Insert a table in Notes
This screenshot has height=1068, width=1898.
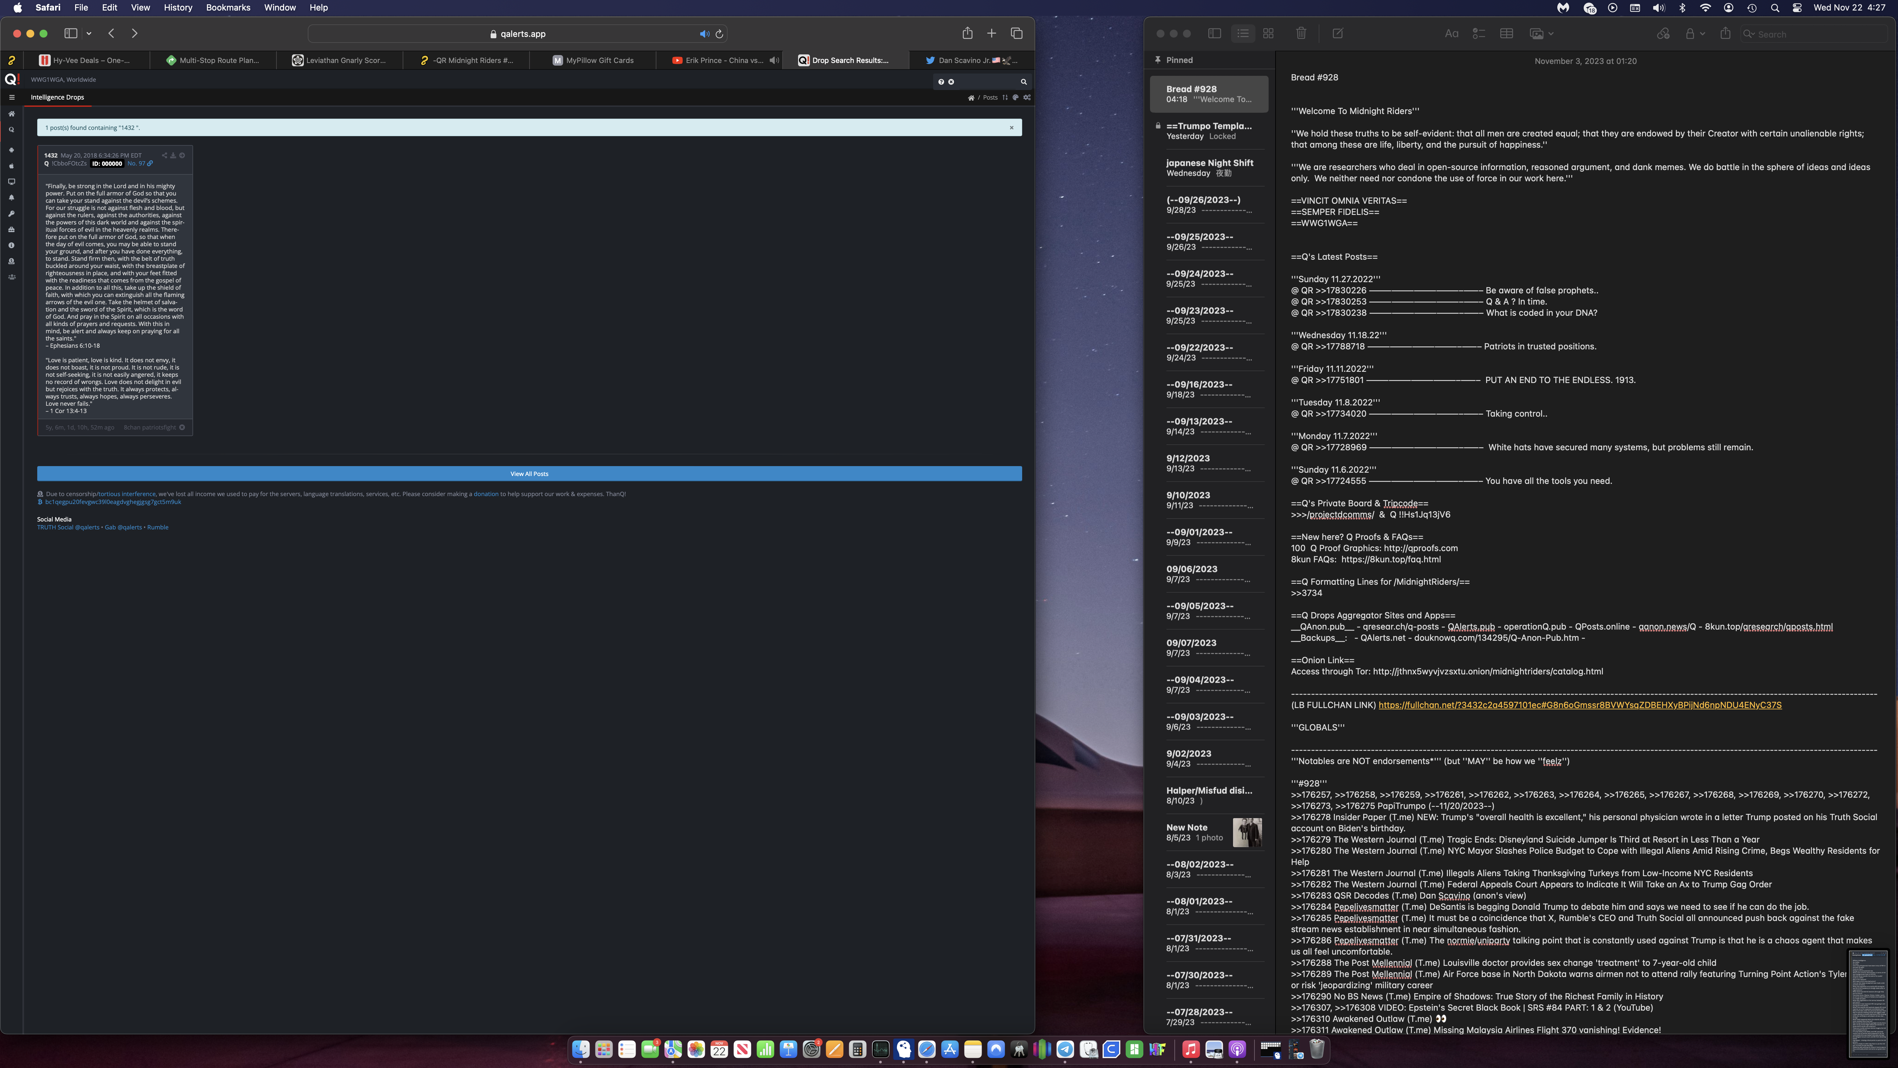1507,34
